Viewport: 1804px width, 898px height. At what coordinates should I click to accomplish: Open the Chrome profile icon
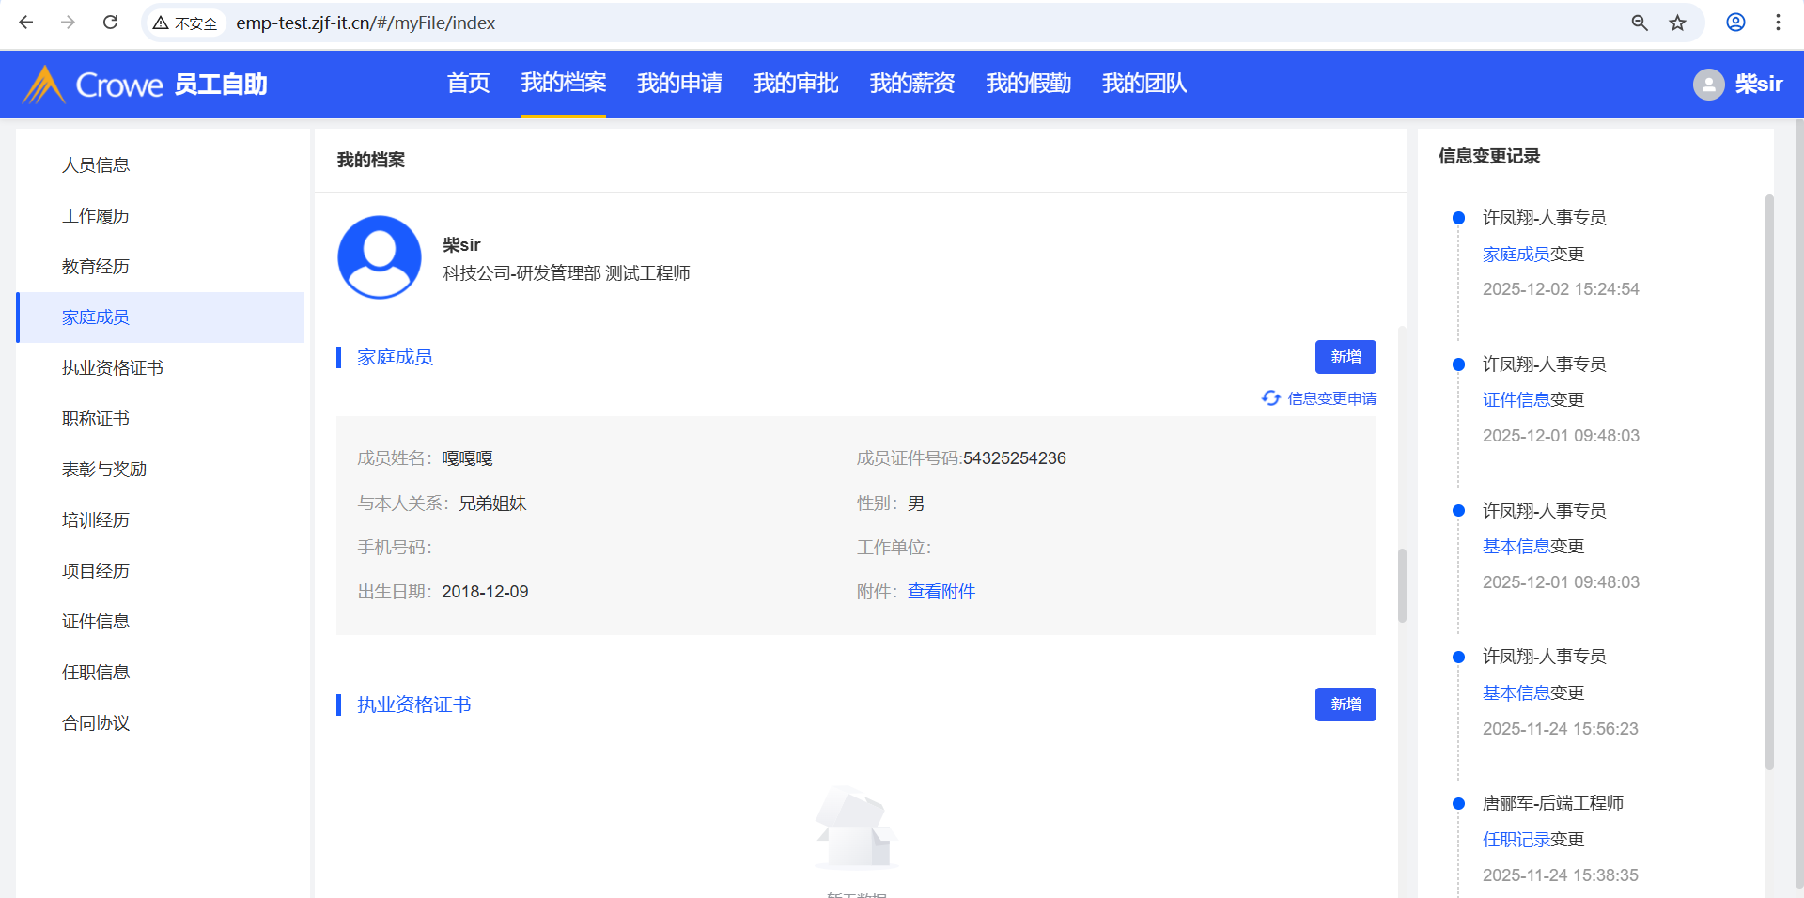click(1735, 23)
